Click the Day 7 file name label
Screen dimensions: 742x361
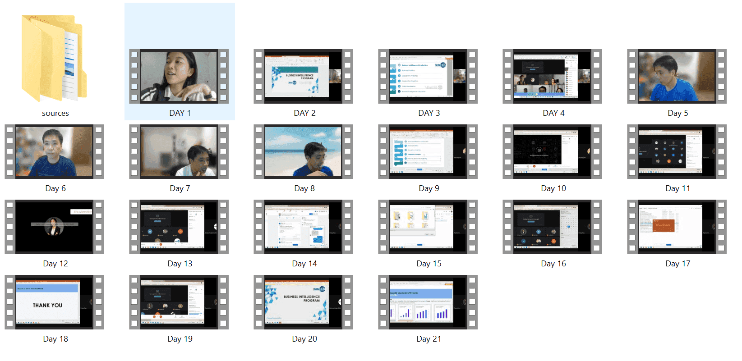(180, 188)
